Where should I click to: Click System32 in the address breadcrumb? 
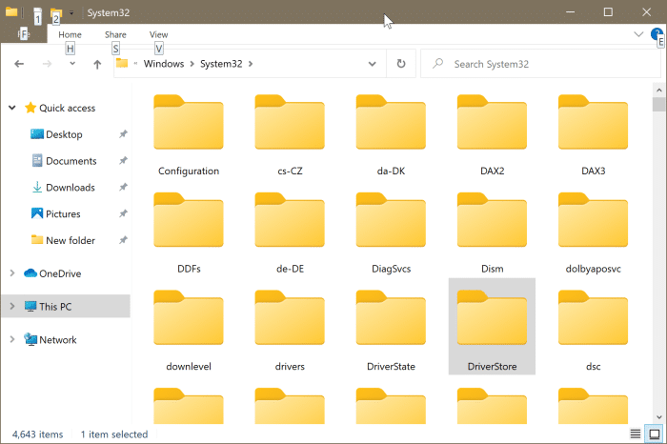(221, 64)
